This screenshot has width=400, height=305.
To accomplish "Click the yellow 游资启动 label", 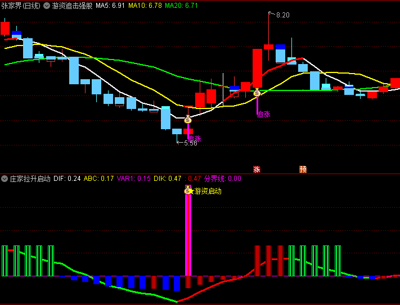I will pyautogui.click(x=208, y=191).
